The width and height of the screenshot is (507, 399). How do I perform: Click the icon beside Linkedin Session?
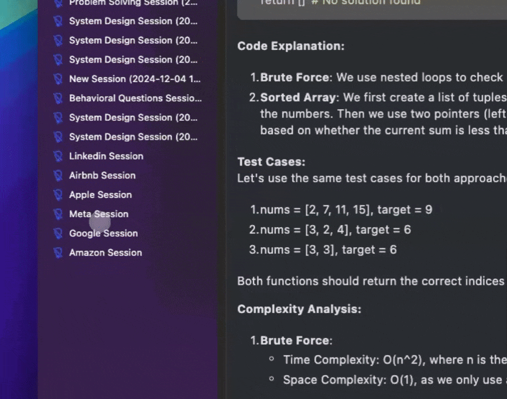point(58,156)
